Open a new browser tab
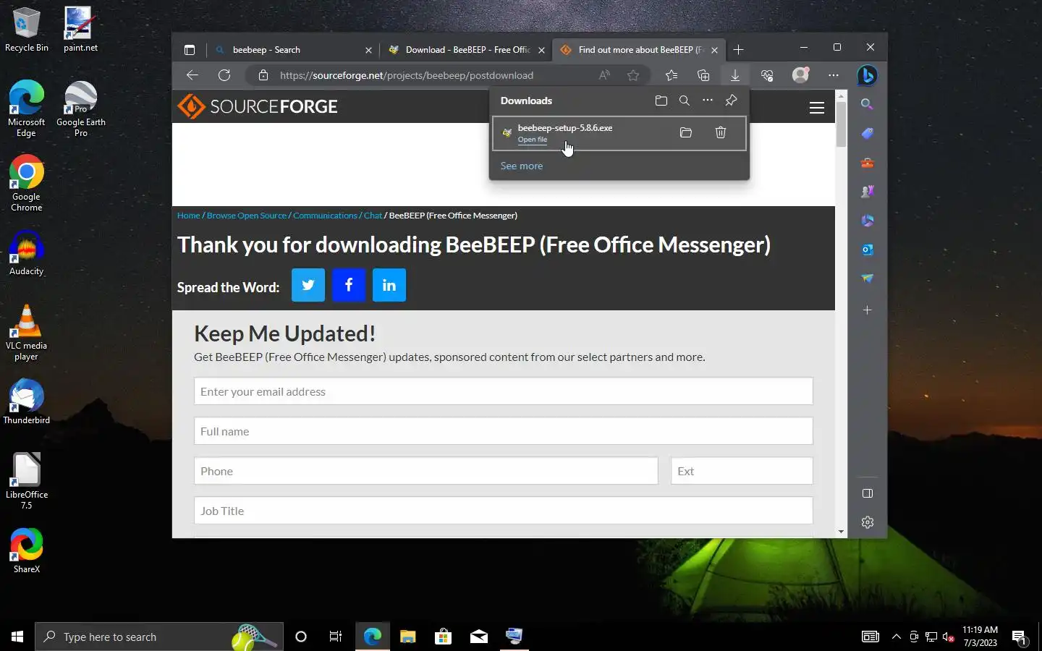The image size is (1042, 651). tap(738, 50)
